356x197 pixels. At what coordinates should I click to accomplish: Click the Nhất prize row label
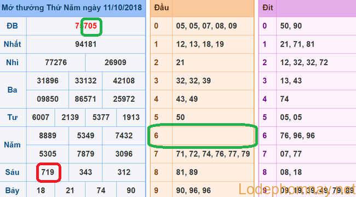(x=12, y=44)
